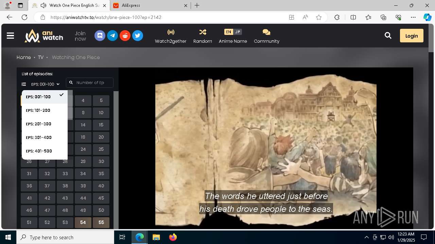Select episode 5

[x=101, y=100]
